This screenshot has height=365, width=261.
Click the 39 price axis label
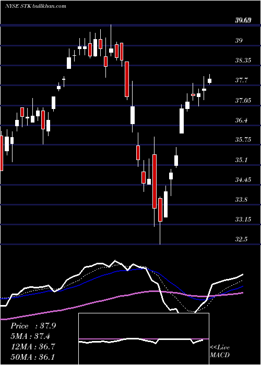pos(239,41)
